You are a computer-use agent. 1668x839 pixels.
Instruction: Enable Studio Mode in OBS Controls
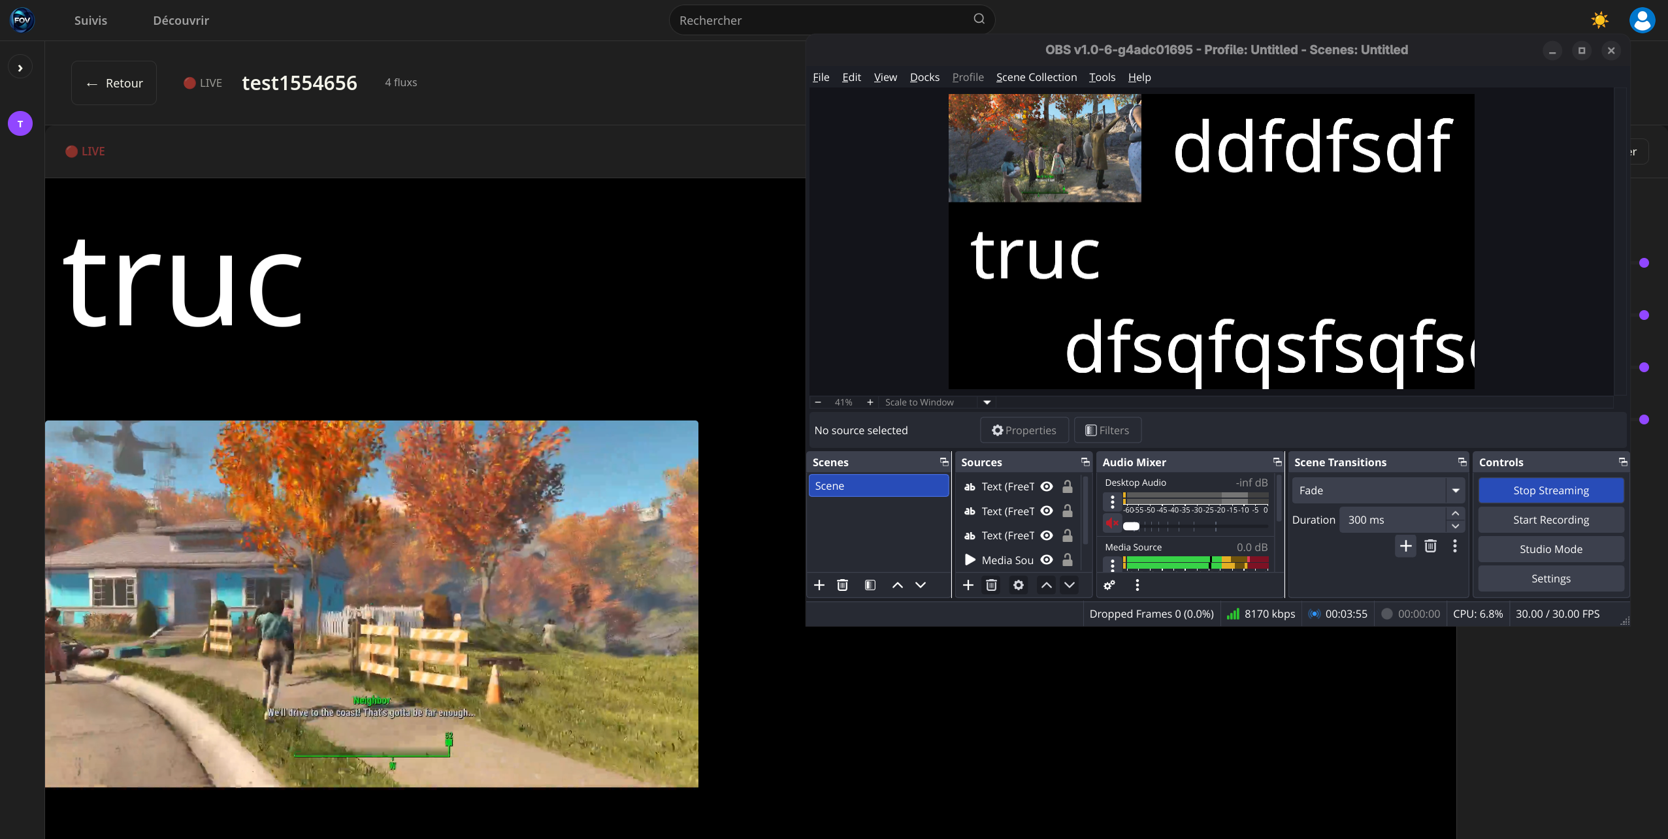point(1551,549)
